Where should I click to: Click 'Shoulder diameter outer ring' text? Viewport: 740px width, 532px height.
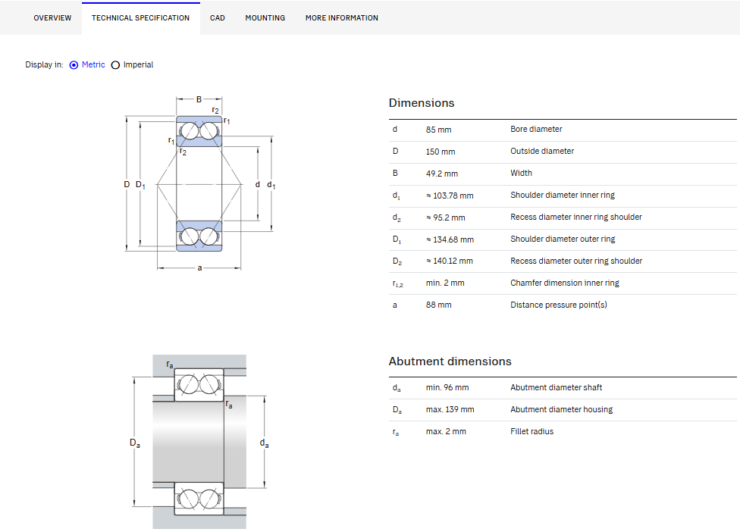point(563,239)
